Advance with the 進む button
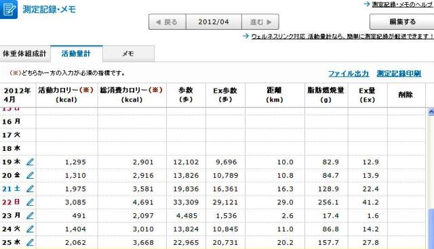This screenshot has width=434, height=249. click(x=260, y=22)
